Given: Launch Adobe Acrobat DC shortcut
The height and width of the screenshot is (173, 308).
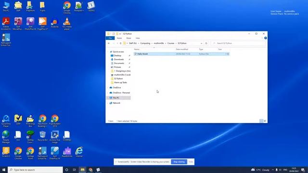Looking at the screenshot, I should pos(6,24).
